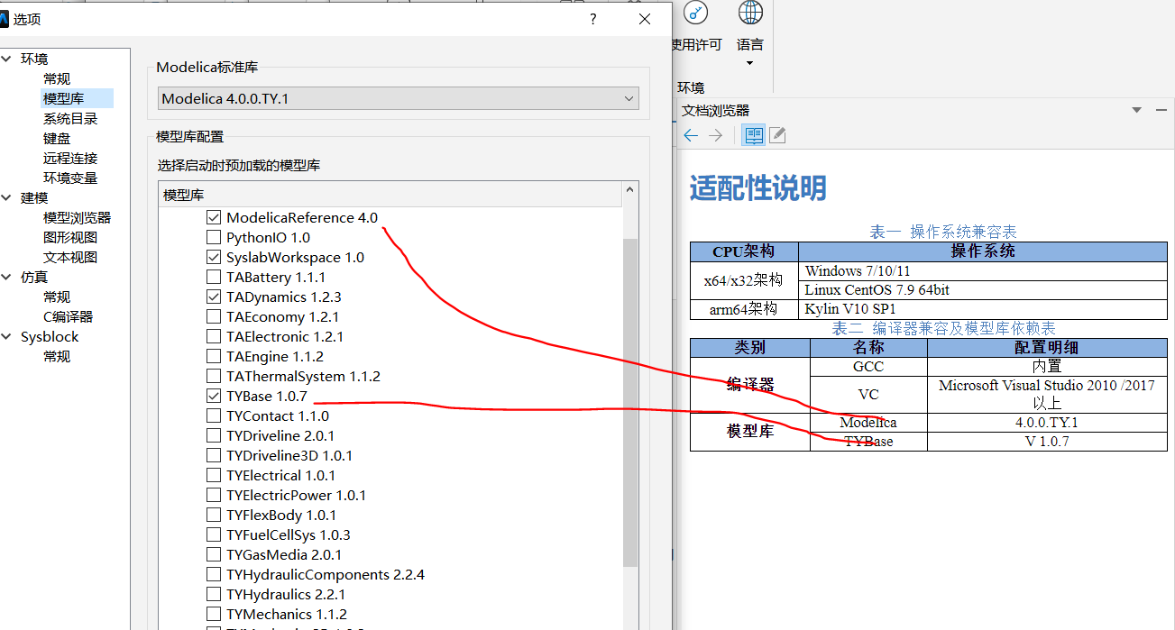Viewport: 1175px width, 630px height.
Task: Enable TYGasMedia 2.0.1 library
Action: tap(214, 554)
